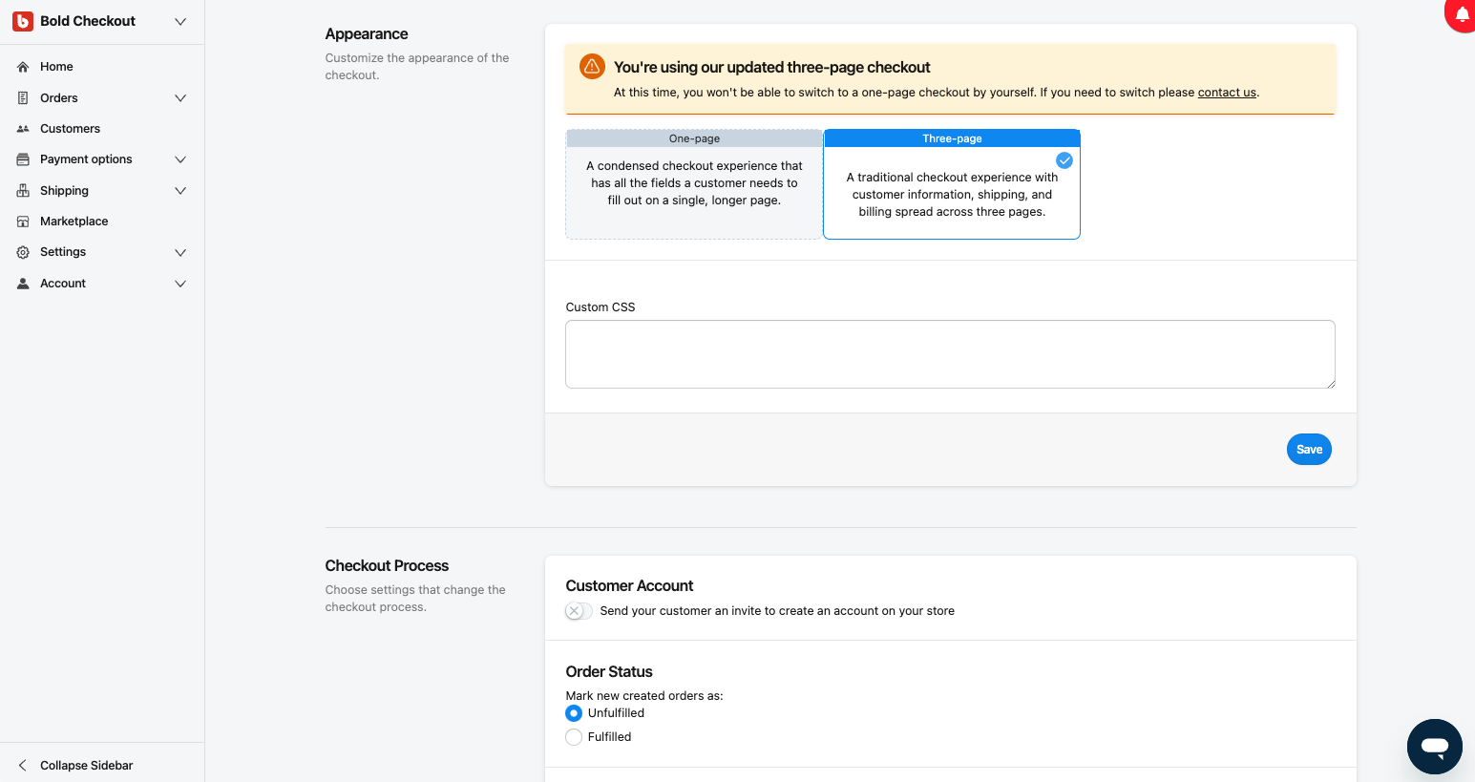Expand the Payment options submenu chevron

pyautogui.click(x=180, y=159)
